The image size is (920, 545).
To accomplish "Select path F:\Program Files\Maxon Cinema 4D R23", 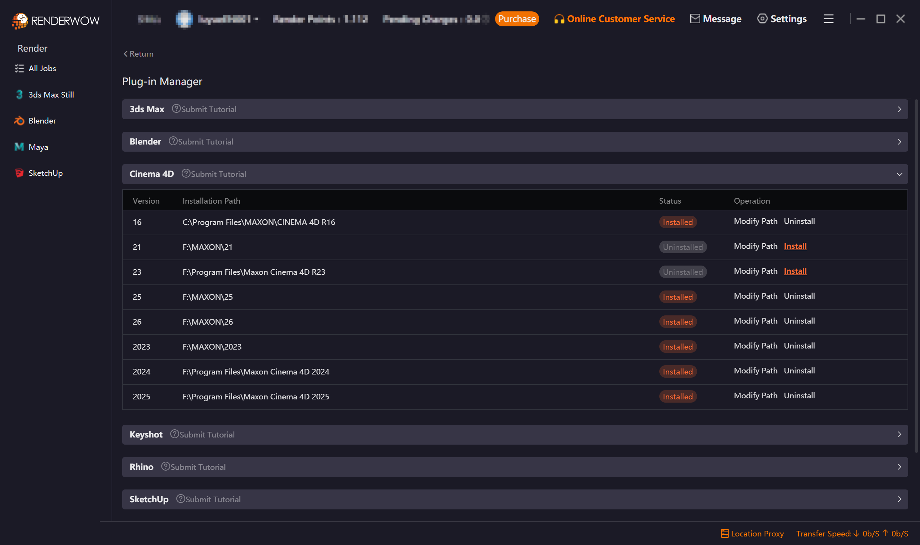I will [x=254, y=272].
